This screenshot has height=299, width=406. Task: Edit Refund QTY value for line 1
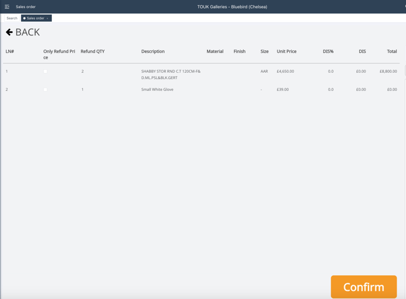click(x=82, y=72)
